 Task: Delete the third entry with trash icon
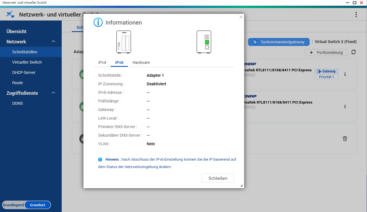[345, 139]
